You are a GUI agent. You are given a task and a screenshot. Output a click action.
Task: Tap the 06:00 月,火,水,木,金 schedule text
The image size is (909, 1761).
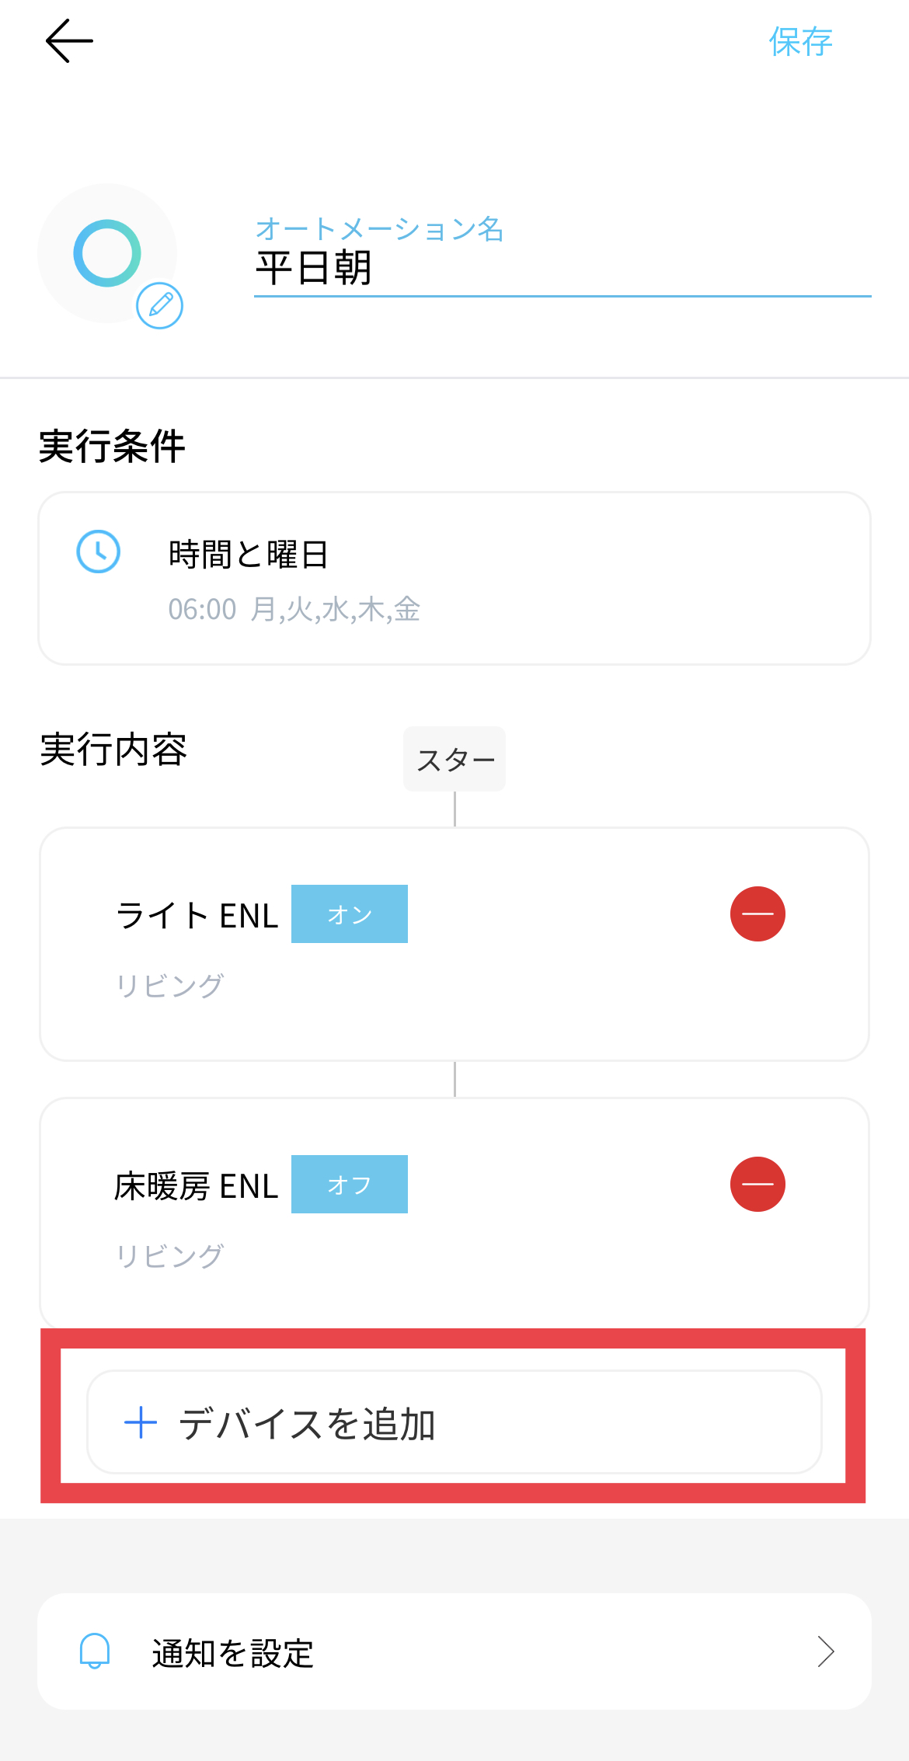[294, 610]
